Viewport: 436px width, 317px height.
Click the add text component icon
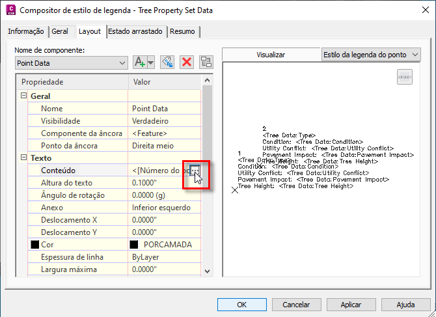tap(140, 62)
